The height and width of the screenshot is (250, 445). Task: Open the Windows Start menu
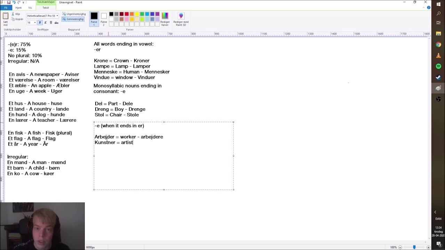pyautogui.click(x=438, y=5)
